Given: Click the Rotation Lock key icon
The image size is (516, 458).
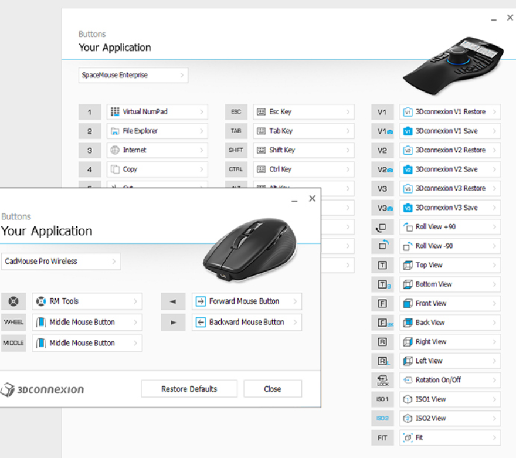Looking at the screenshot, I should (x=383, y=380).
